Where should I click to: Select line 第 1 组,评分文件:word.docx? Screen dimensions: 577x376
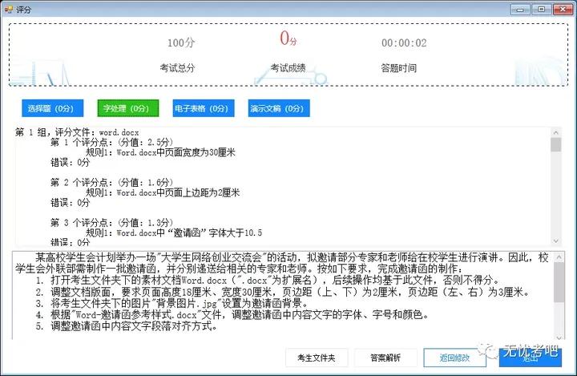click(x=77, y=132)
